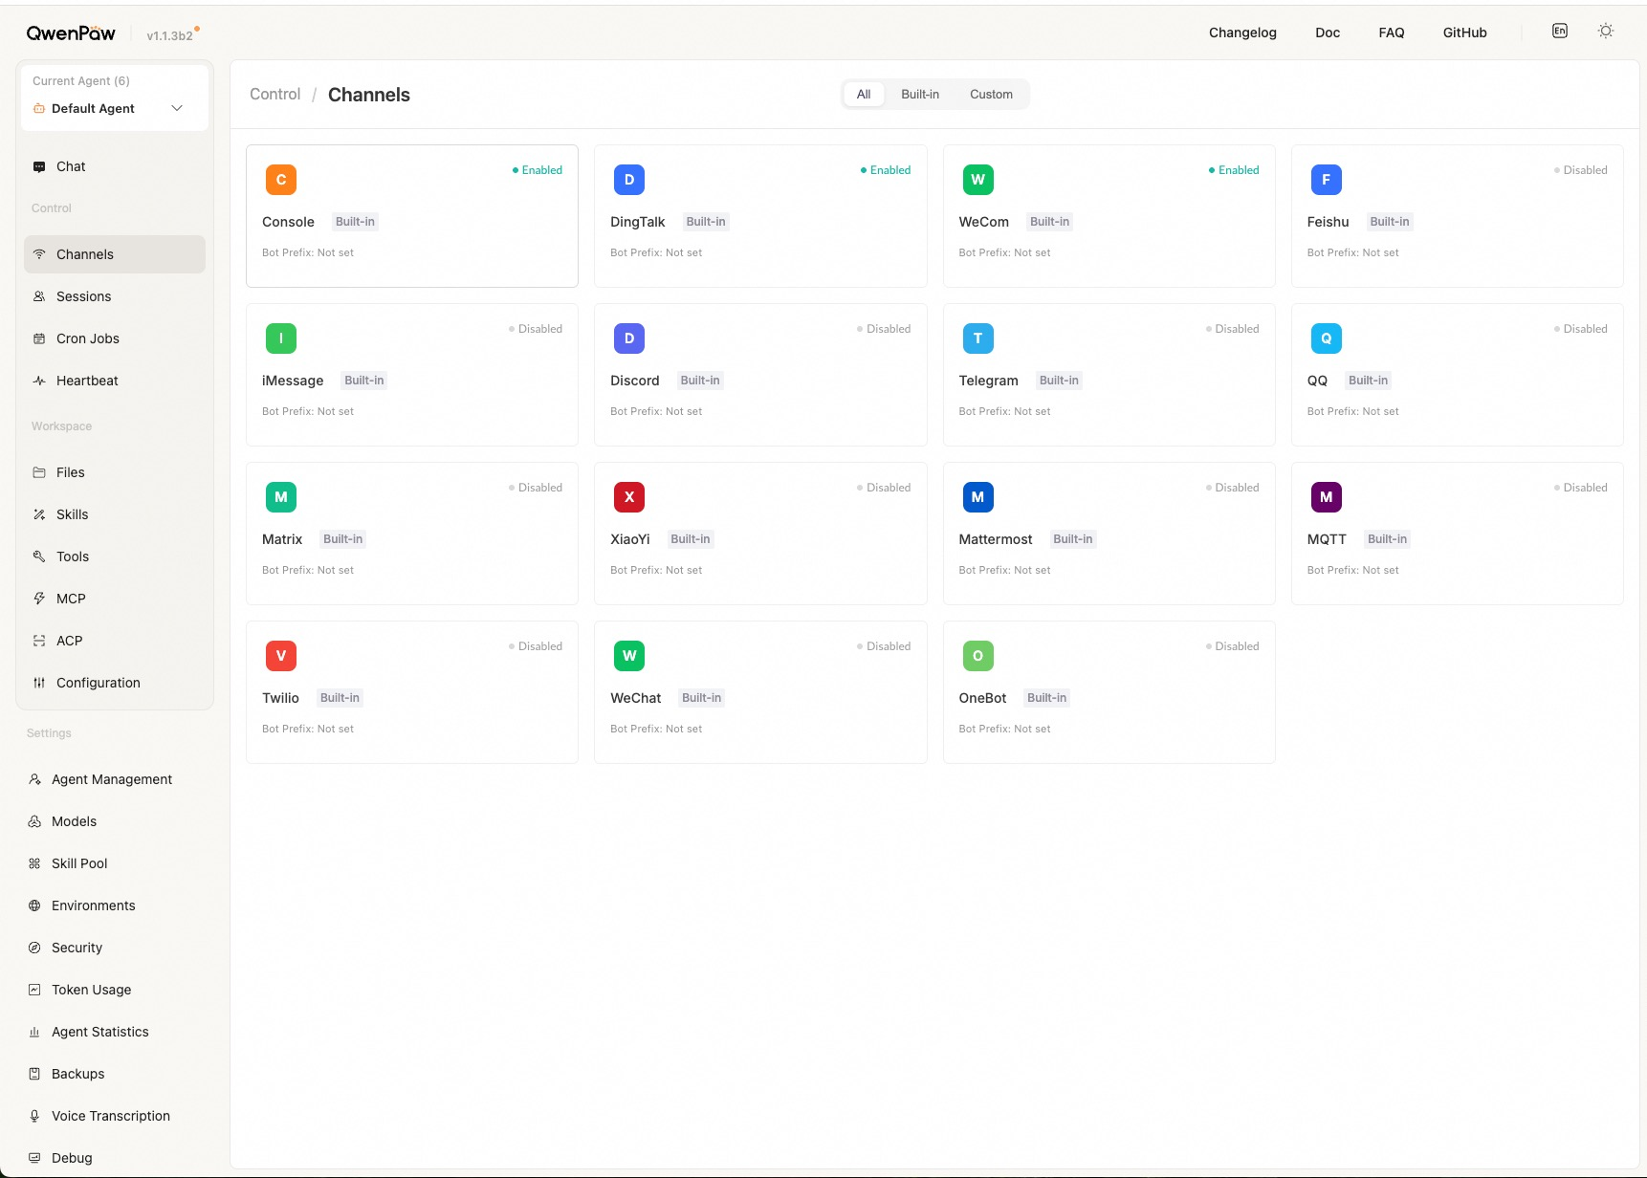This screenshot has width=1647, height=1178.
Task: Show All channels filter tab
Action: click(864, 95)
